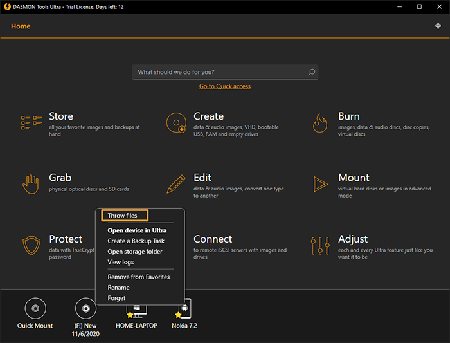450x343 pixels.
Task: Click 'images, data & audio discs' description
Action: [384, 131]
